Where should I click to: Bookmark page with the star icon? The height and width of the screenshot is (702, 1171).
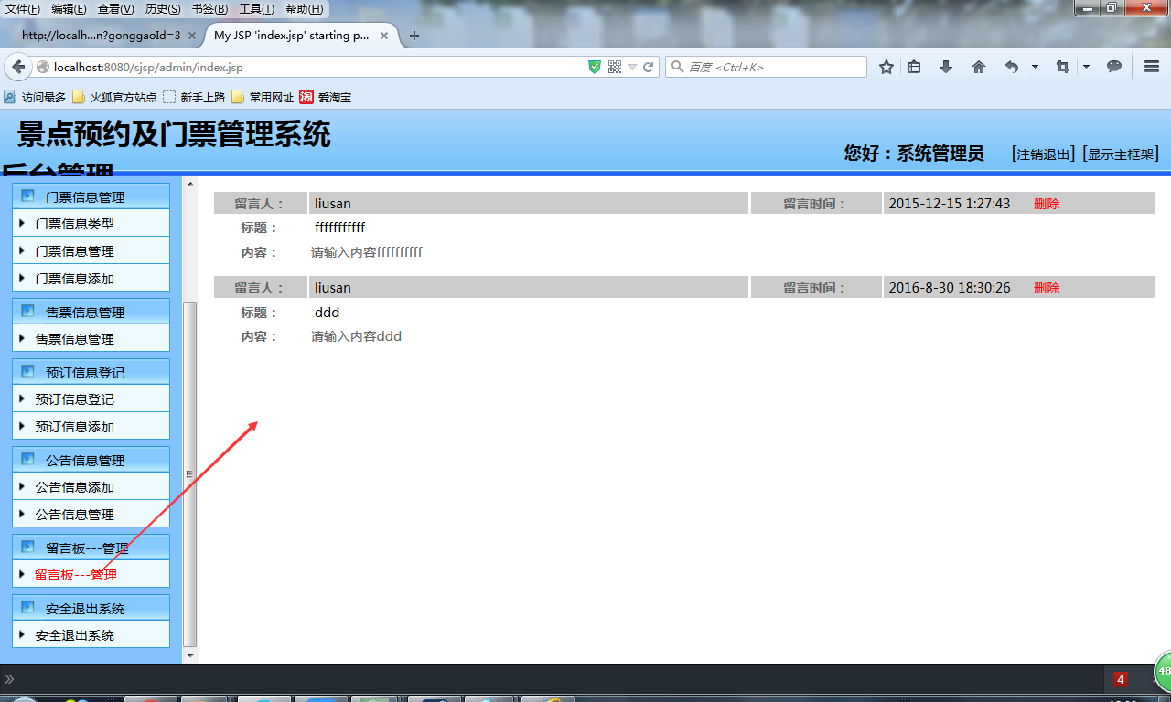point(886,67)
